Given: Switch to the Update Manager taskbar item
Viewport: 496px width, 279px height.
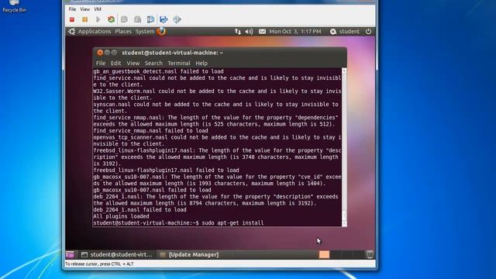Looking at the screenshot, I should pyautogui.click(x=190, y=255).
